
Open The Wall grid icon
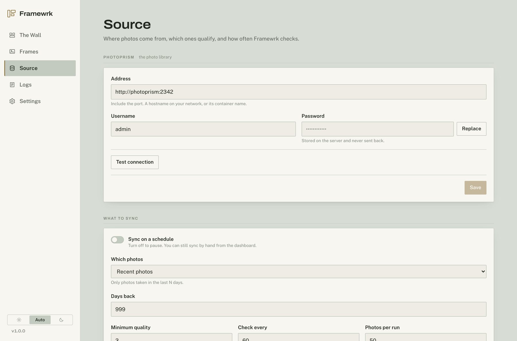pos(12,35)
